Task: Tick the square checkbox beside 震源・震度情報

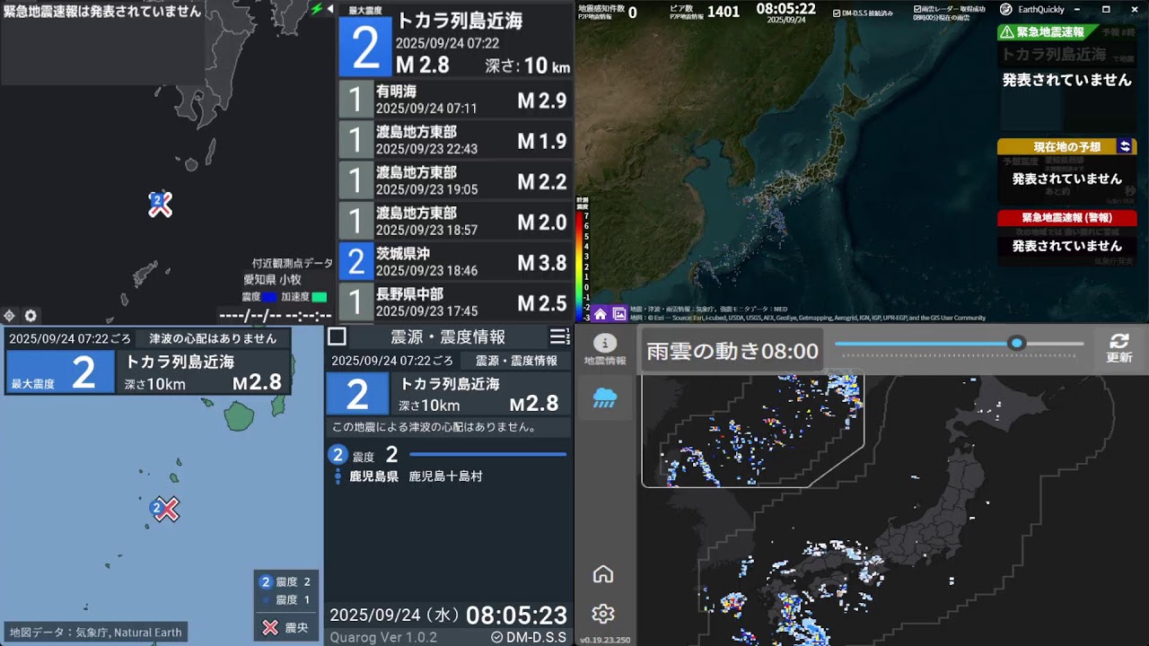Action: (x=337, y=336)
